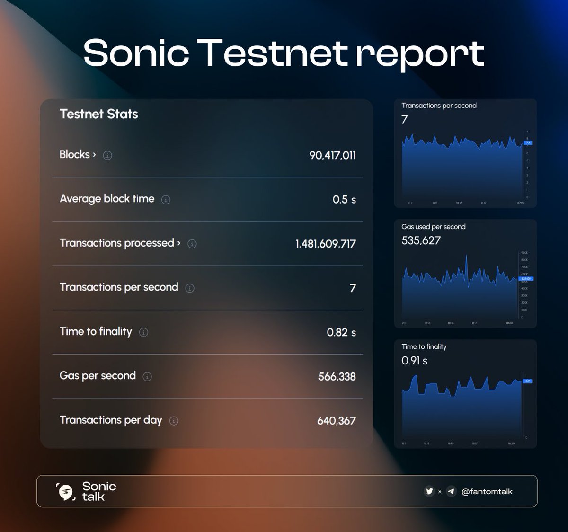Click the Gas per second label
The width and height of the screenshot is (568, 532).
point(98,376)
